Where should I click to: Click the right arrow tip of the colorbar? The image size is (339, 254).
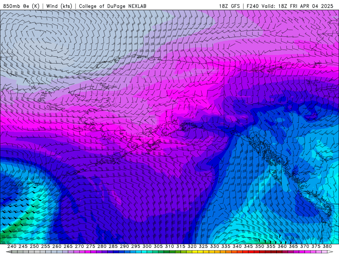click(x=330, y=252)
